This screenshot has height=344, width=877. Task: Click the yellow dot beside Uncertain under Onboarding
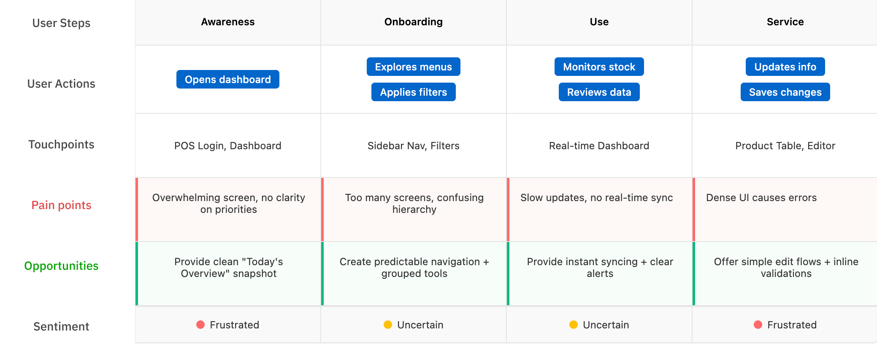388,325
